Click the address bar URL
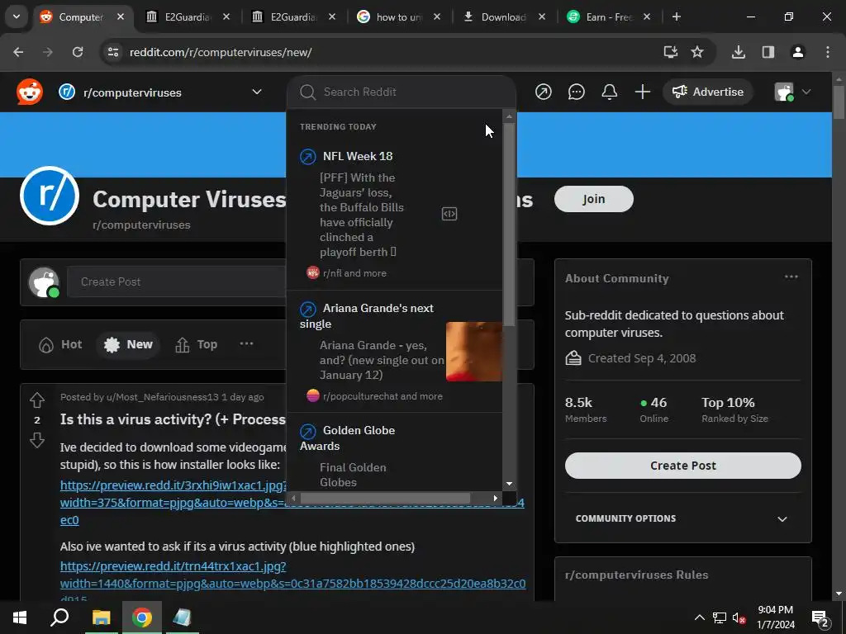Screen dimensions: 846x634 point(221,52)
